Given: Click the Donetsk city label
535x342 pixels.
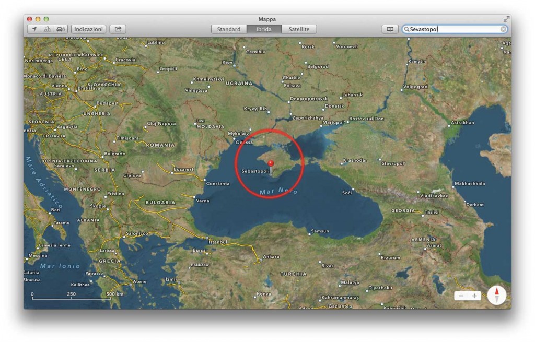Looking at the screenshot, I should point(334,106).
